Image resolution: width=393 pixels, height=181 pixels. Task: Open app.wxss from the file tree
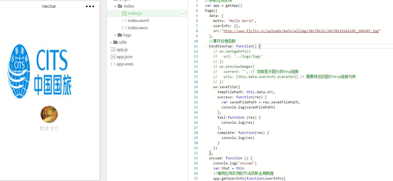[125, 64]
